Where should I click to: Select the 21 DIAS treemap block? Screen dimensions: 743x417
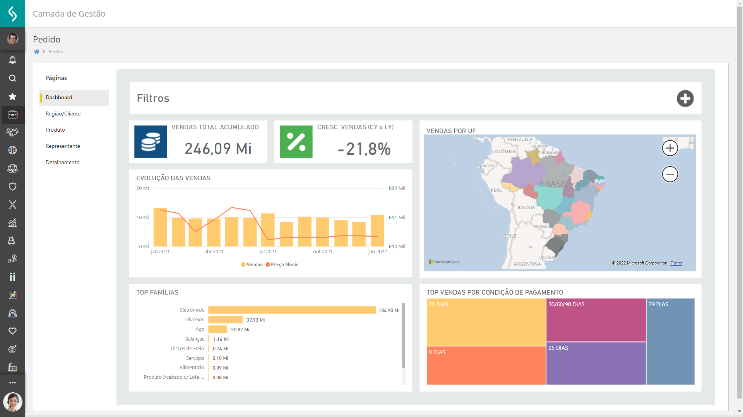pyautogui.click(x=486, y=322)
